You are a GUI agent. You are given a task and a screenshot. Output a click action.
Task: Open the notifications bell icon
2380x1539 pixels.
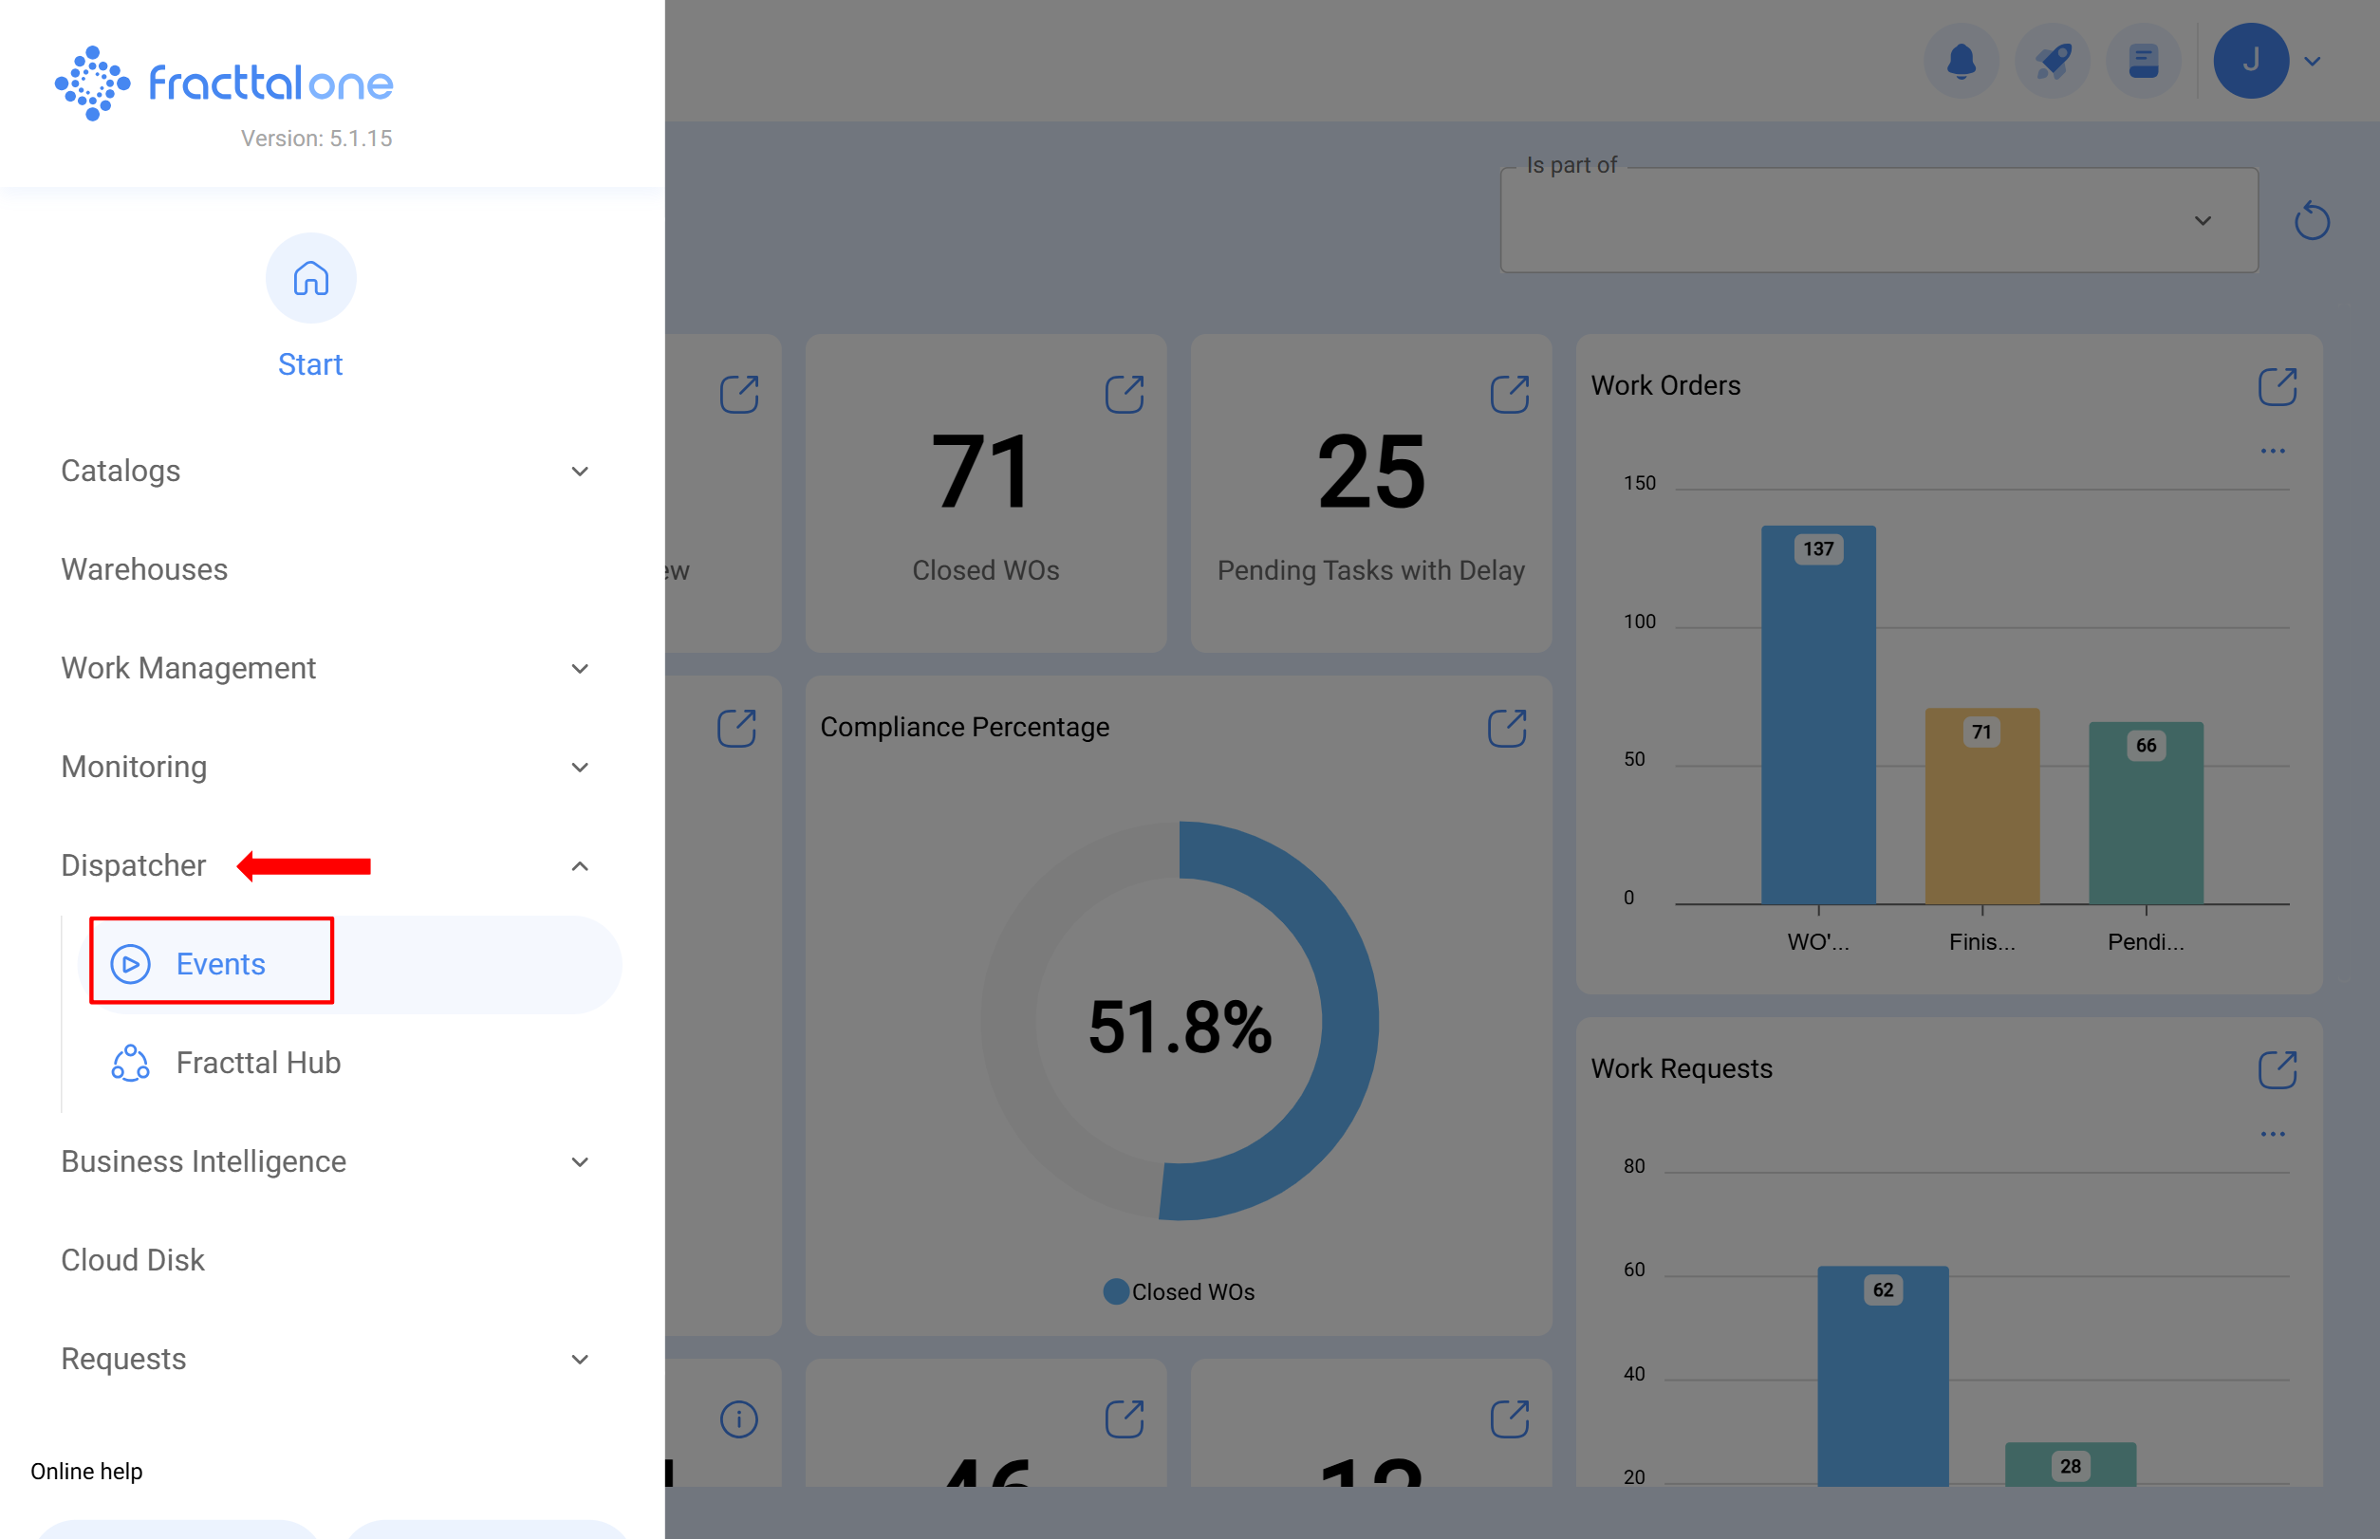1962,61
